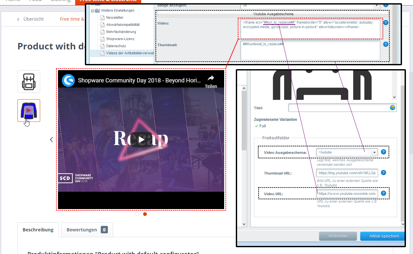Screen dimensions: 413x254
Task: Click the document icon next to Shopware-Lizenz
Action: [x=102, y=39]
